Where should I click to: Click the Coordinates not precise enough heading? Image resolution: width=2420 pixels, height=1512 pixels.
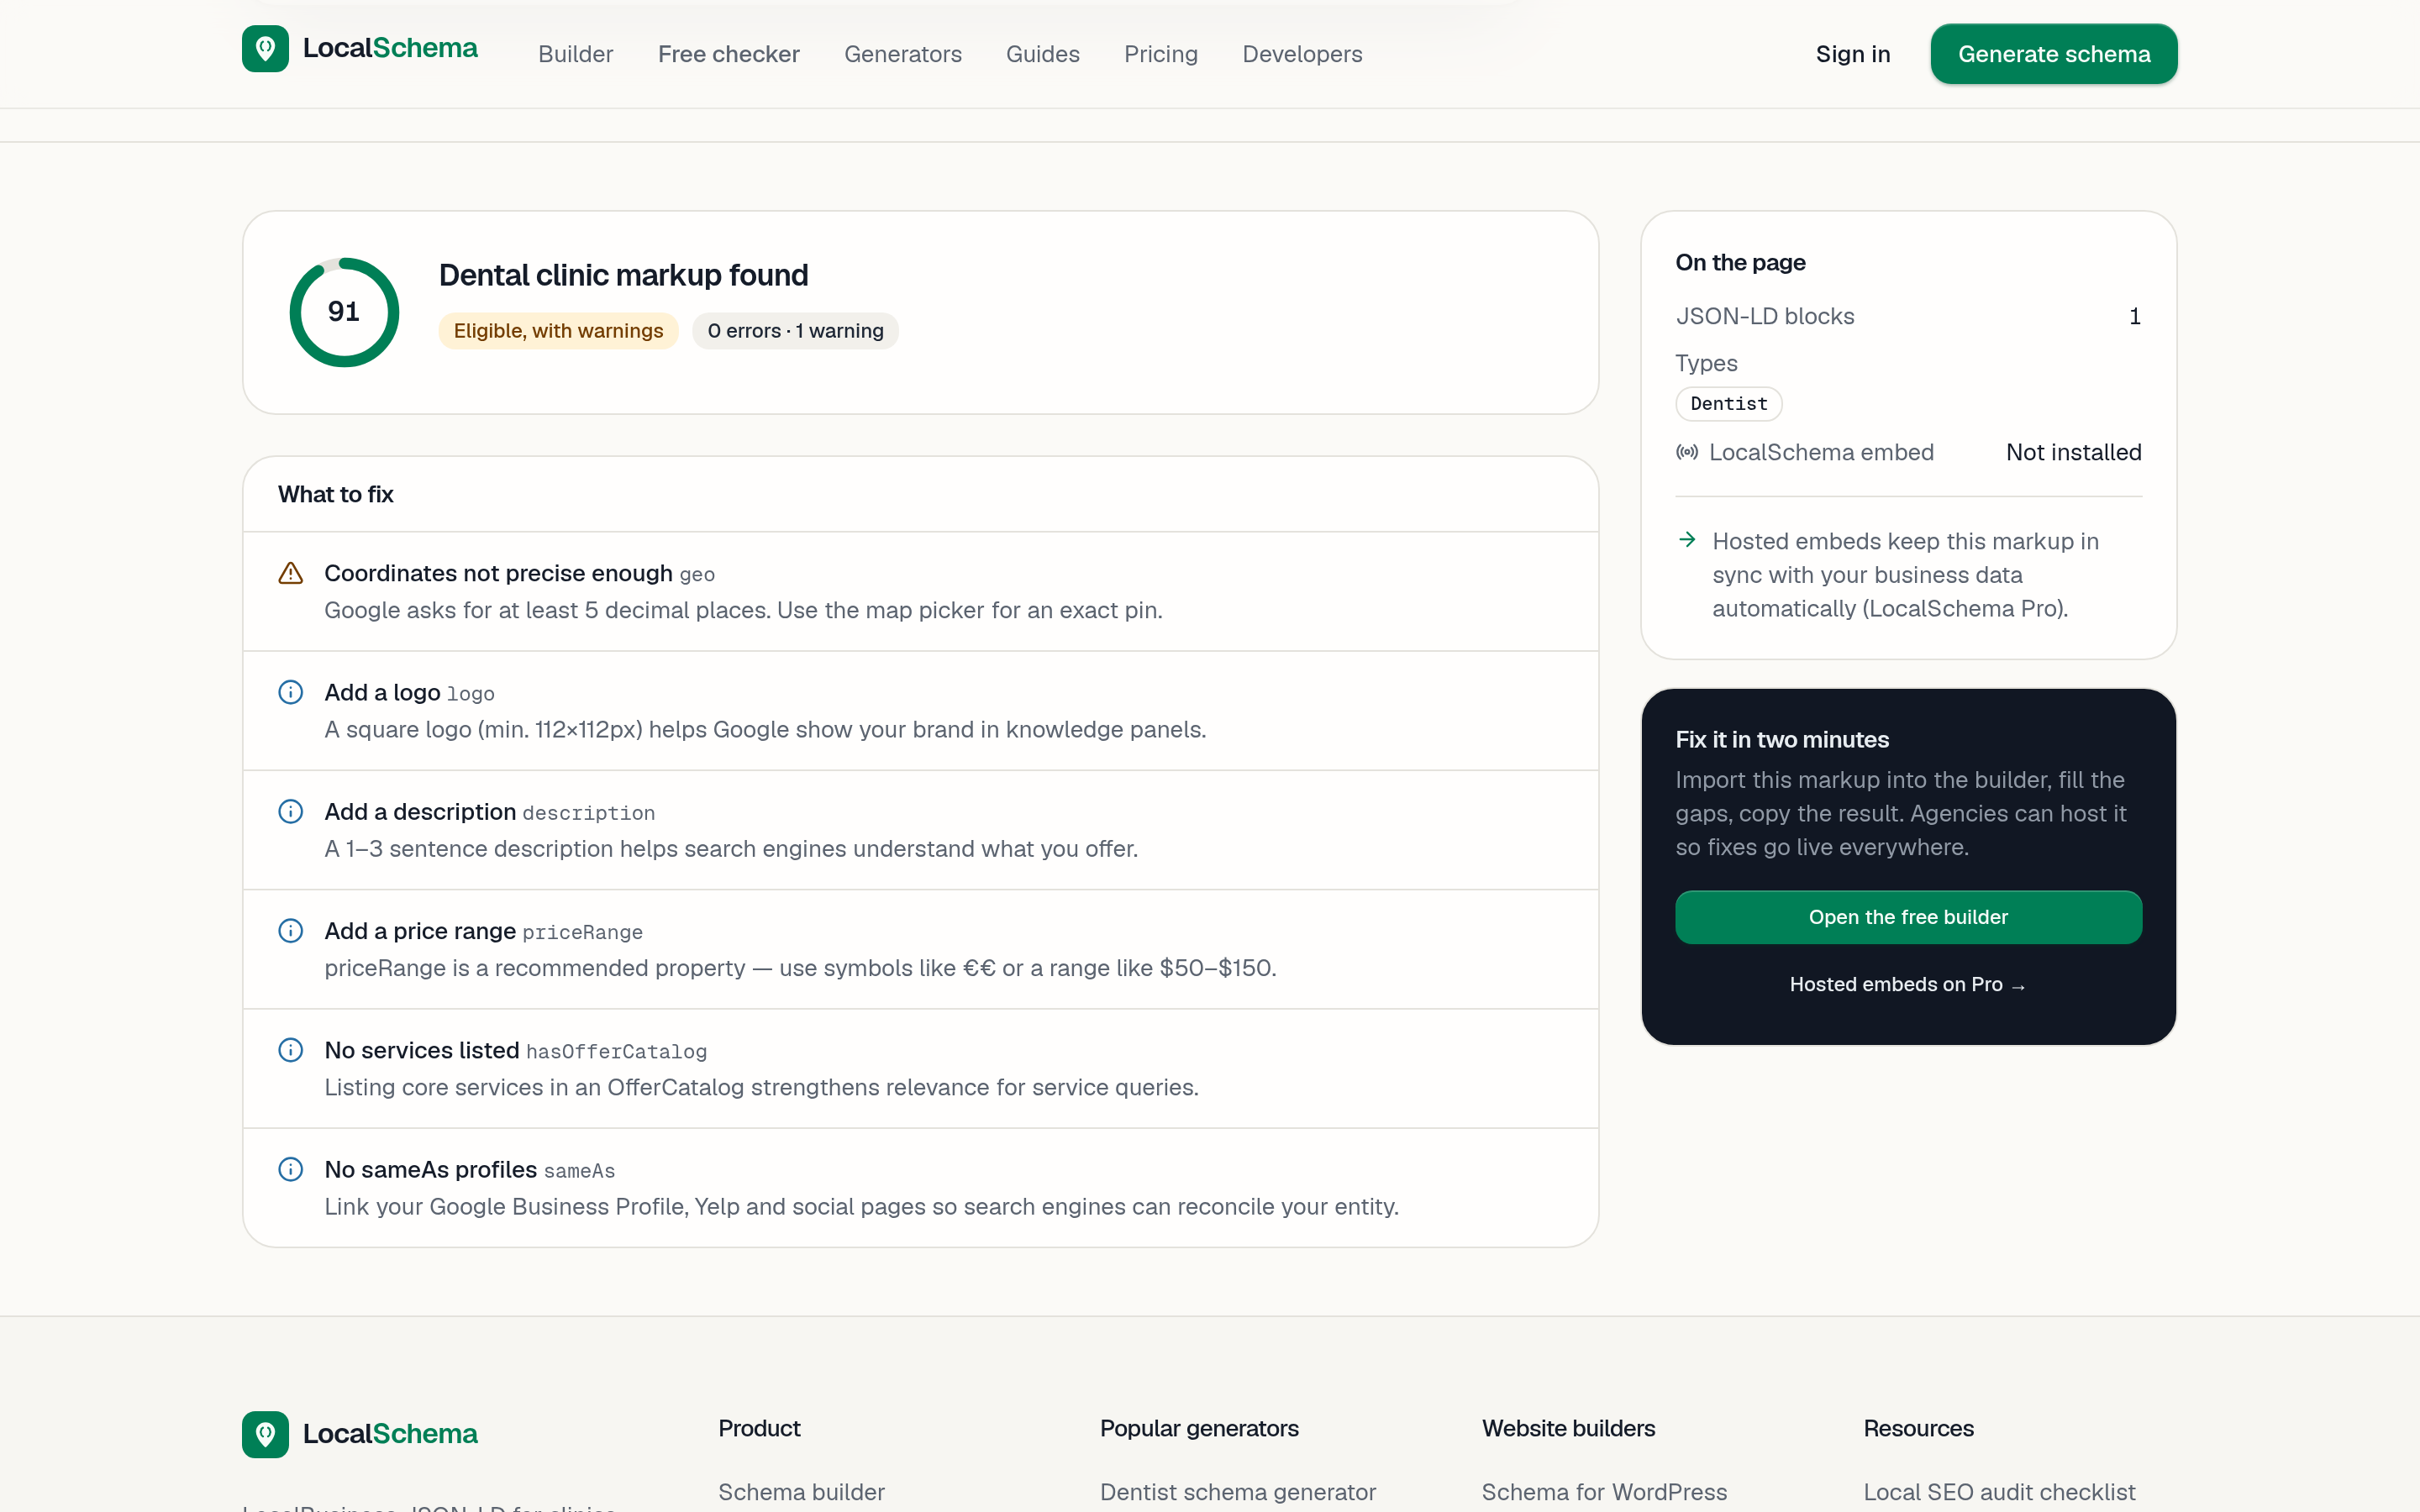pos(498,573)
